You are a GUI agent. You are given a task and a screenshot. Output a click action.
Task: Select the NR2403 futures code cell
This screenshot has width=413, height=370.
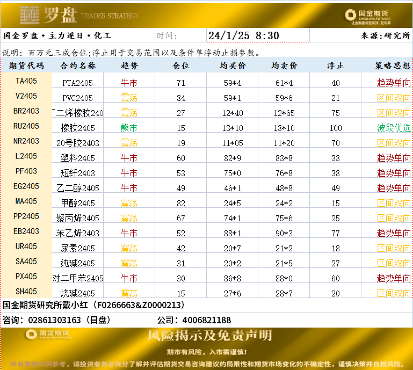click(26, 141)
